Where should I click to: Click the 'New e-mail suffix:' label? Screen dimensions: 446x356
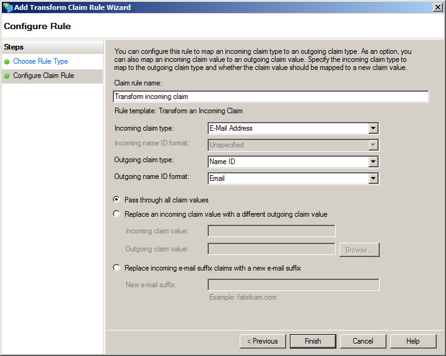point(151,285)
